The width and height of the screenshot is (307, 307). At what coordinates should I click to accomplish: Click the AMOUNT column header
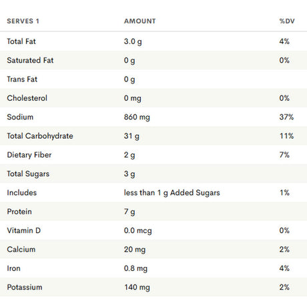pyautogui.click(x=139, y=21)
